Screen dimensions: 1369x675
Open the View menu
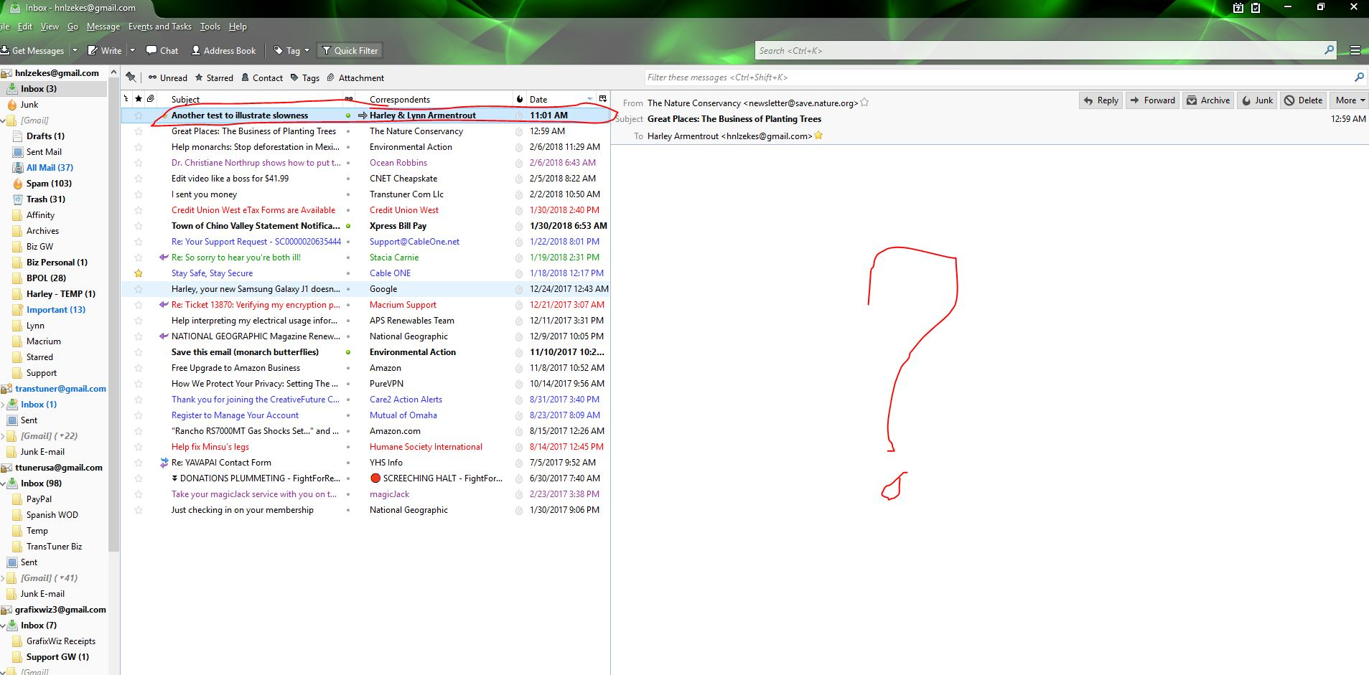pos(50,27)
